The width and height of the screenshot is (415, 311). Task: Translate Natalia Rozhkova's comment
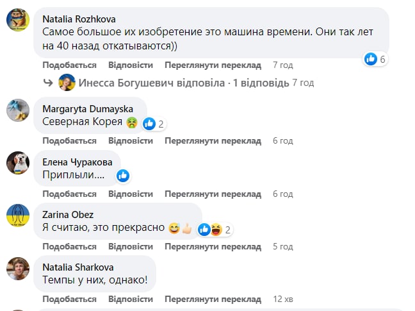pos(213,65)
